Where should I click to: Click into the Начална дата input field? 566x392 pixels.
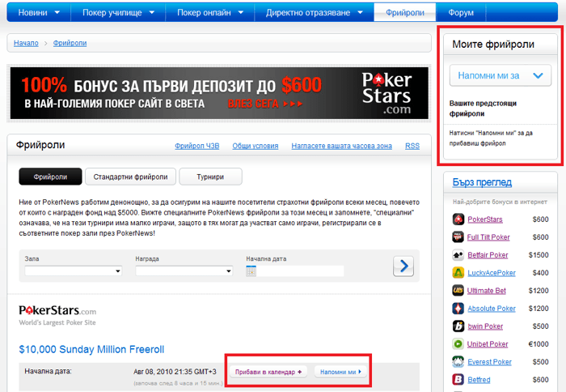click(300, 271)
